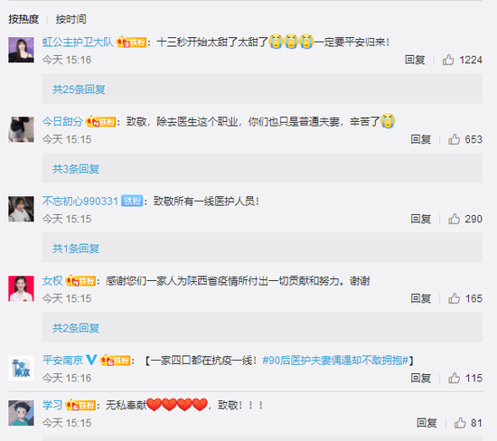
Task: Open 共2条回复 reply thread
Action: (x=76, y=328)
